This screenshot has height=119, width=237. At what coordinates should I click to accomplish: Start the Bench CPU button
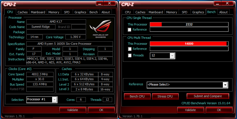tap(137, 96)
